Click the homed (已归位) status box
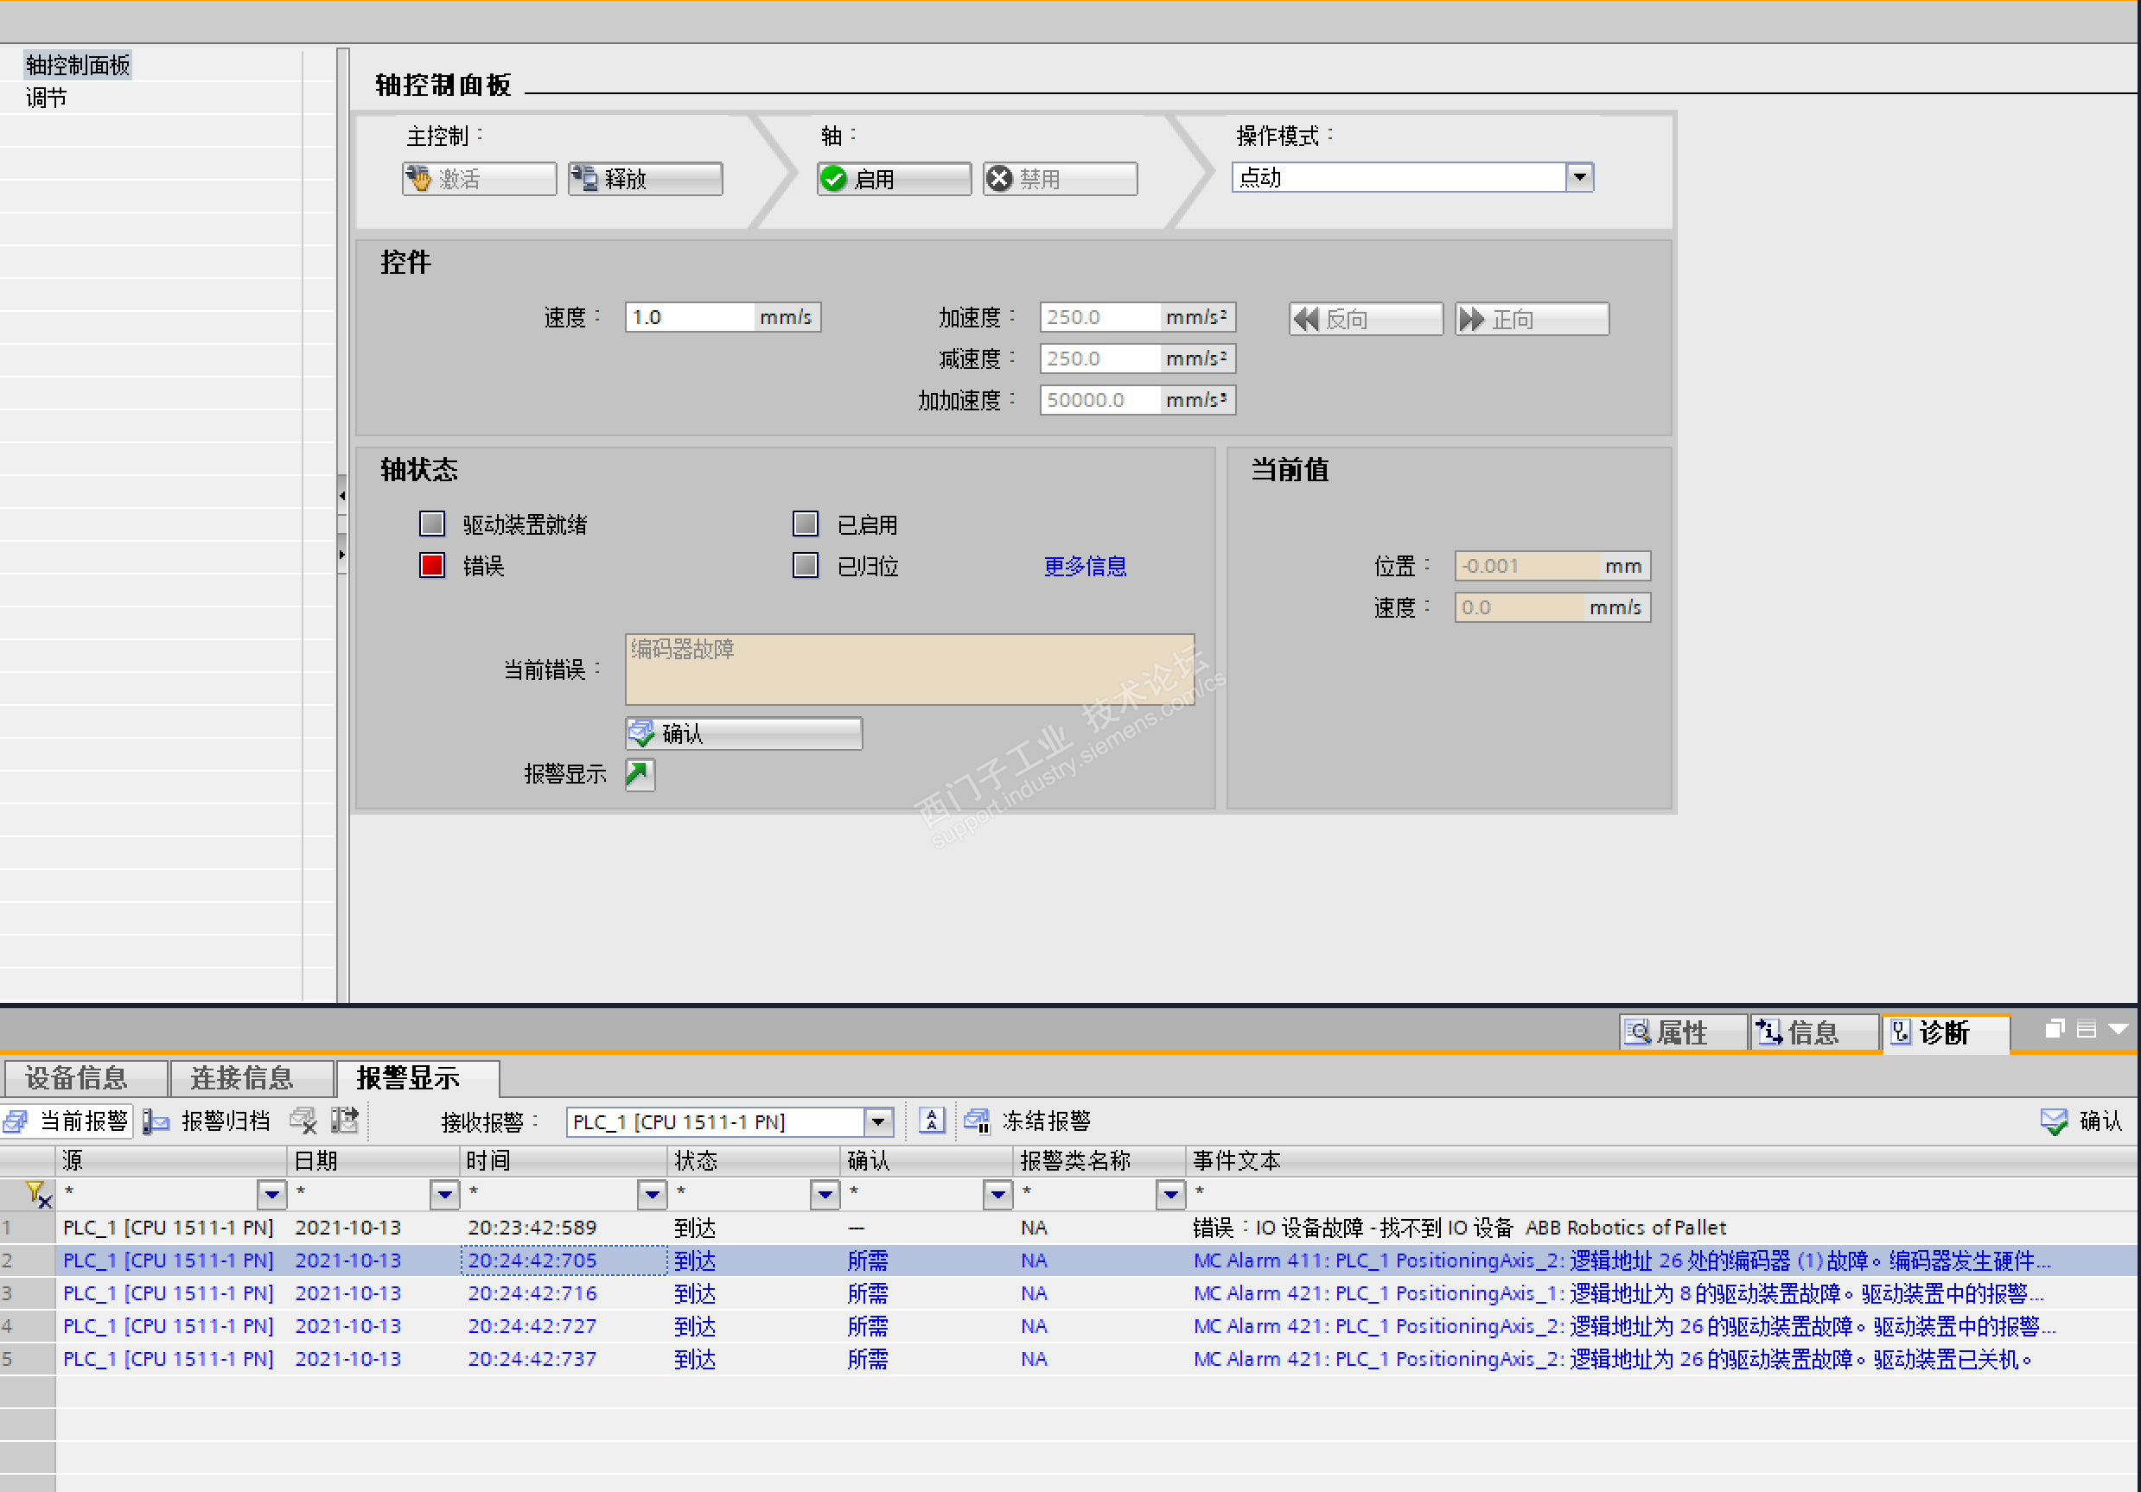This screenshot has height=1492, width=2141. 805,565
